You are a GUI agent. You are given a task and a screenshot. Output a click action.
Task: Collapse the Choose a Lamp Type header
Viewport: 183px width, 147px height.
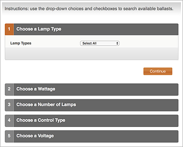(91, 29)
